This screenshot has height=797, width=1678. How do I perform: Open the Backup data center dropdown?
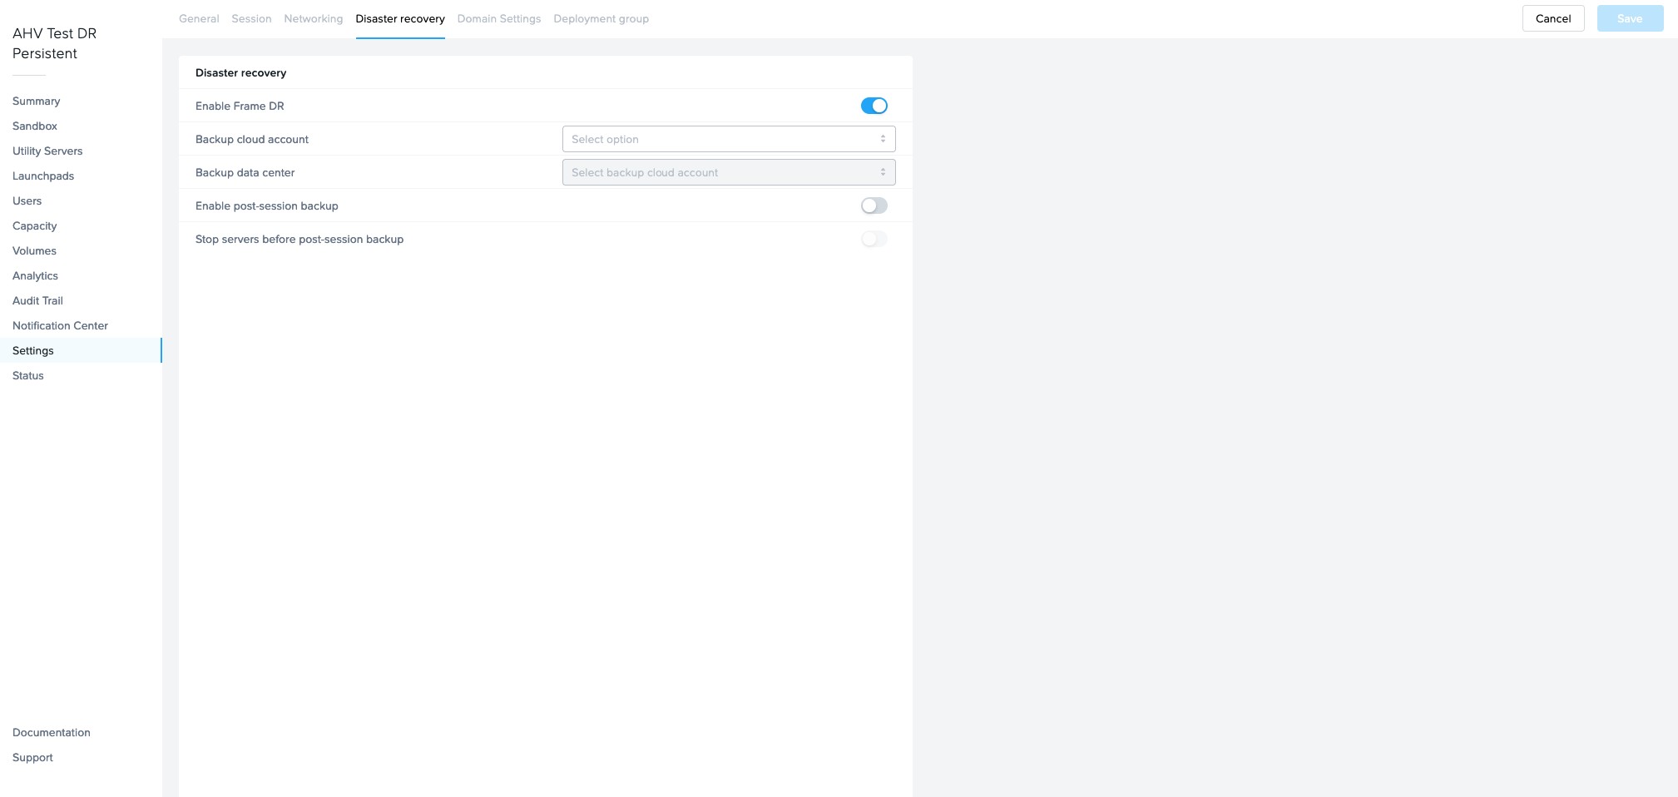click(728, 172)
